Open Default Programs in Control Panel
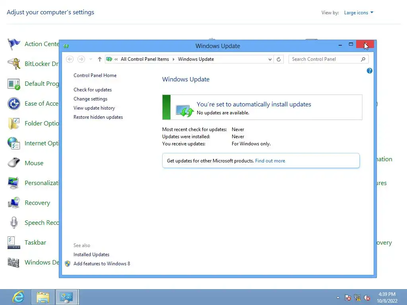 (33, 84)
